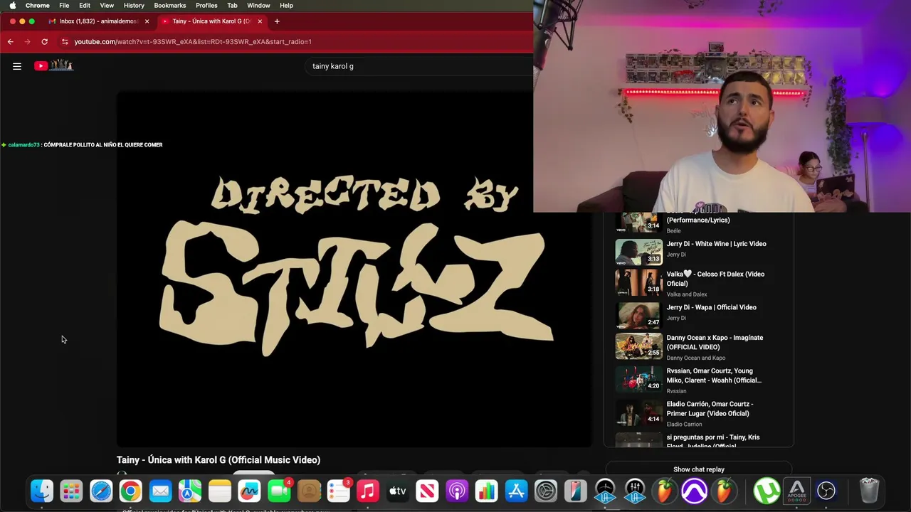
Task: Click the Show chat replay button
Action: pyautogui.click(x=699, y=469)
